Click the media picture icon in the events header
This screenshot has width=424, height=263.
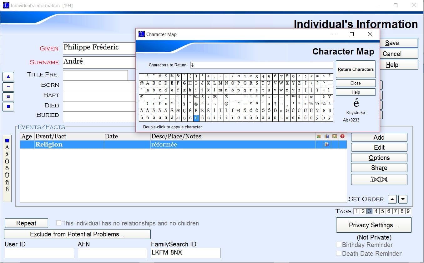point(335,136)
